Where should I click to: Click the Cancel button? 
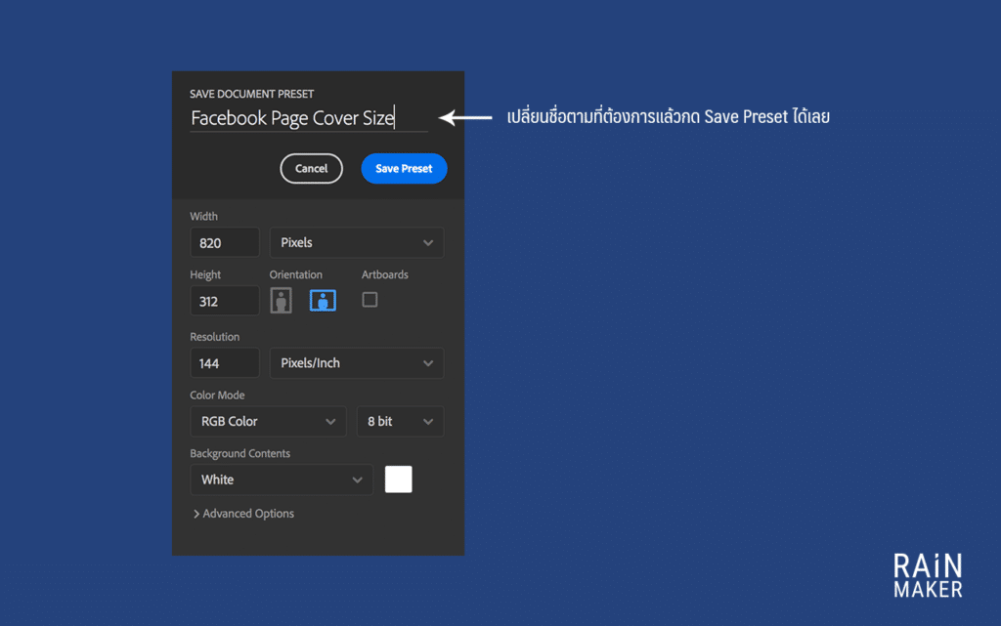(311, 169)
